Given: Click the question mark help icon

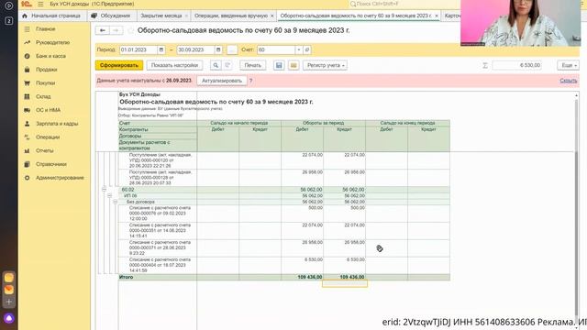Looking at the screenshot, I should click(250, 81).
